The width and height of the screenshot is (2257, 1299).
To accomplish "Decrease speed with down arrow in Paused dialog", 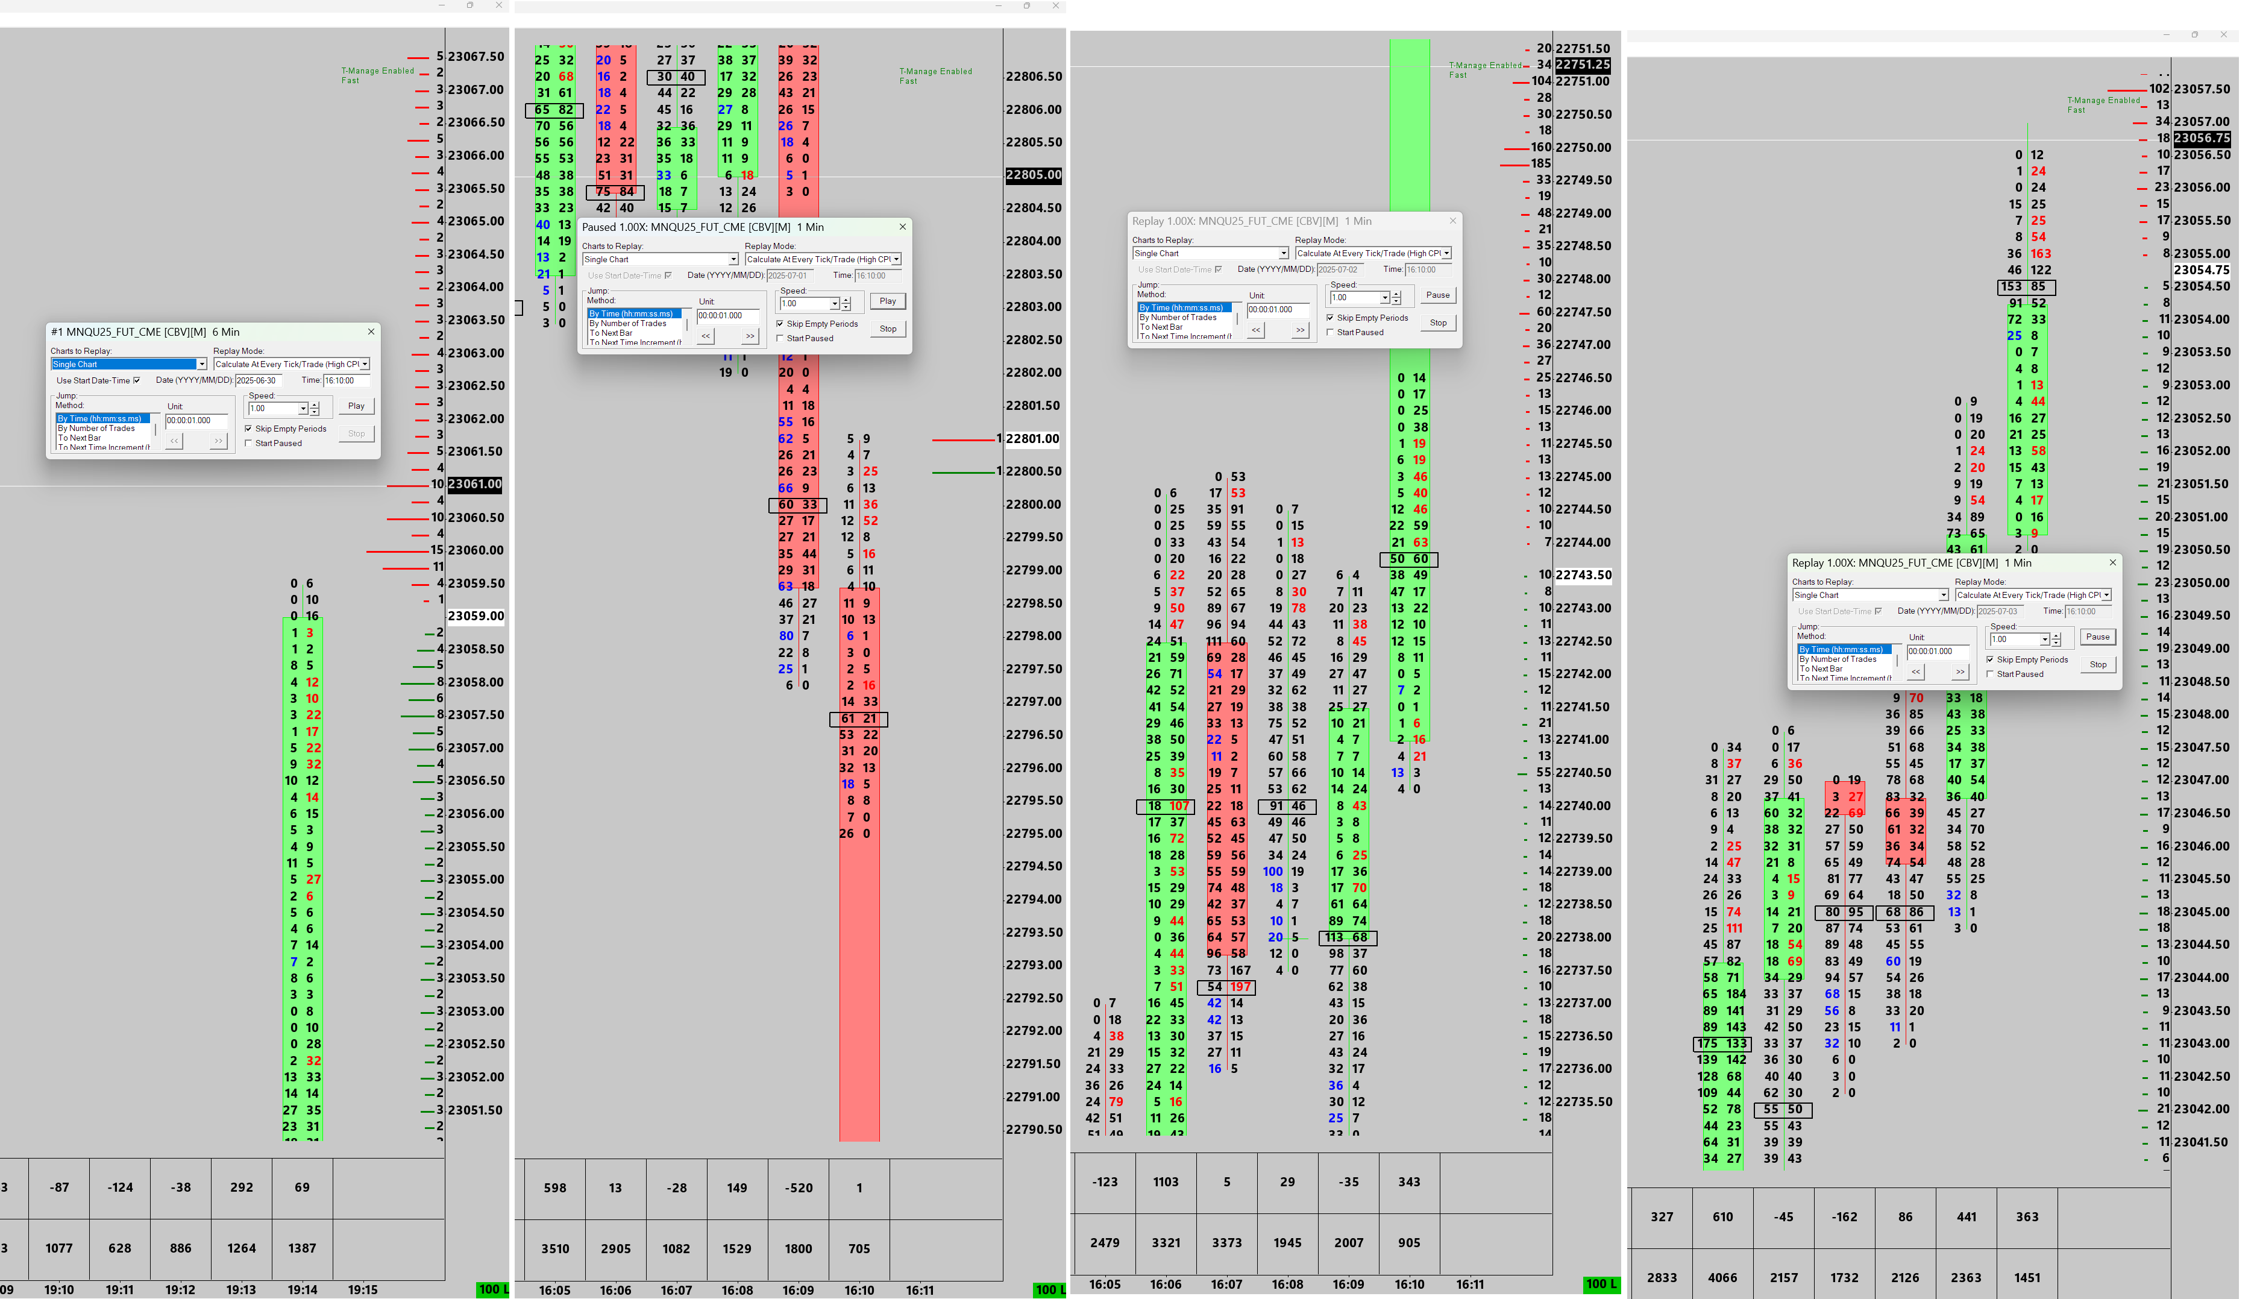I will (x=846, y=308).
